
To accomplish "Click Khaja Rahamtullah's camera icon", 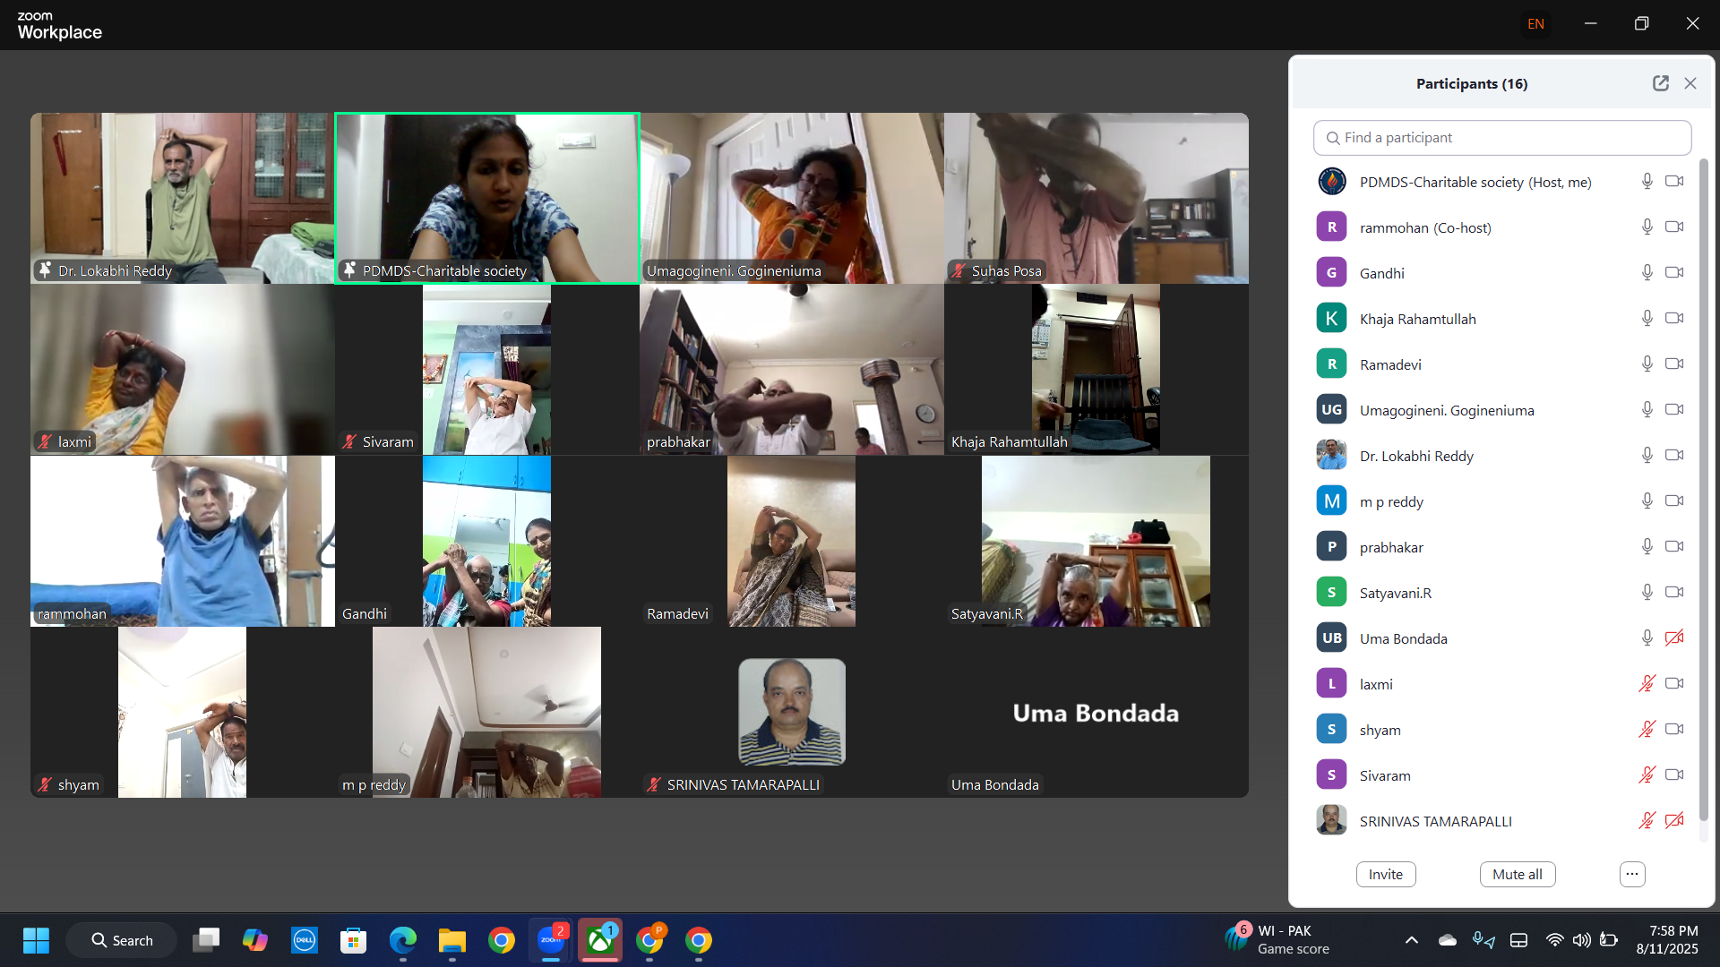I will pyautogui.click(x=1674, y=319).
